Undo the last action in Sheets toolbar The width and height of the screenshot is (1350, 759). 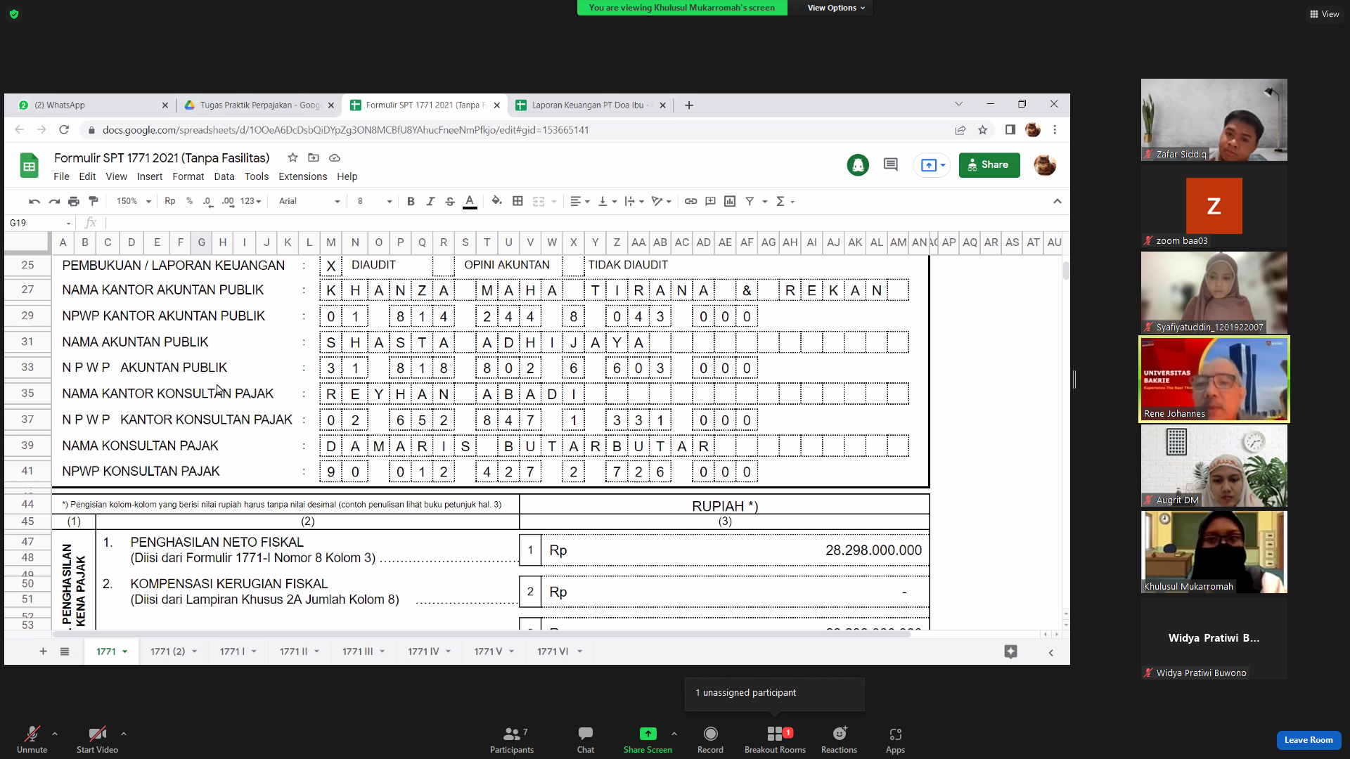click(34, 202)
